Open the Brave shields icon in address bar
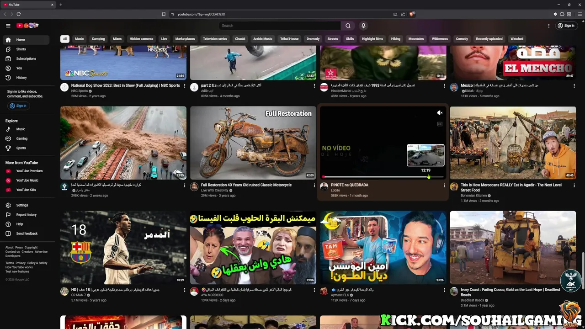Viewport: 585px width, 329px height. coord(412,14)
